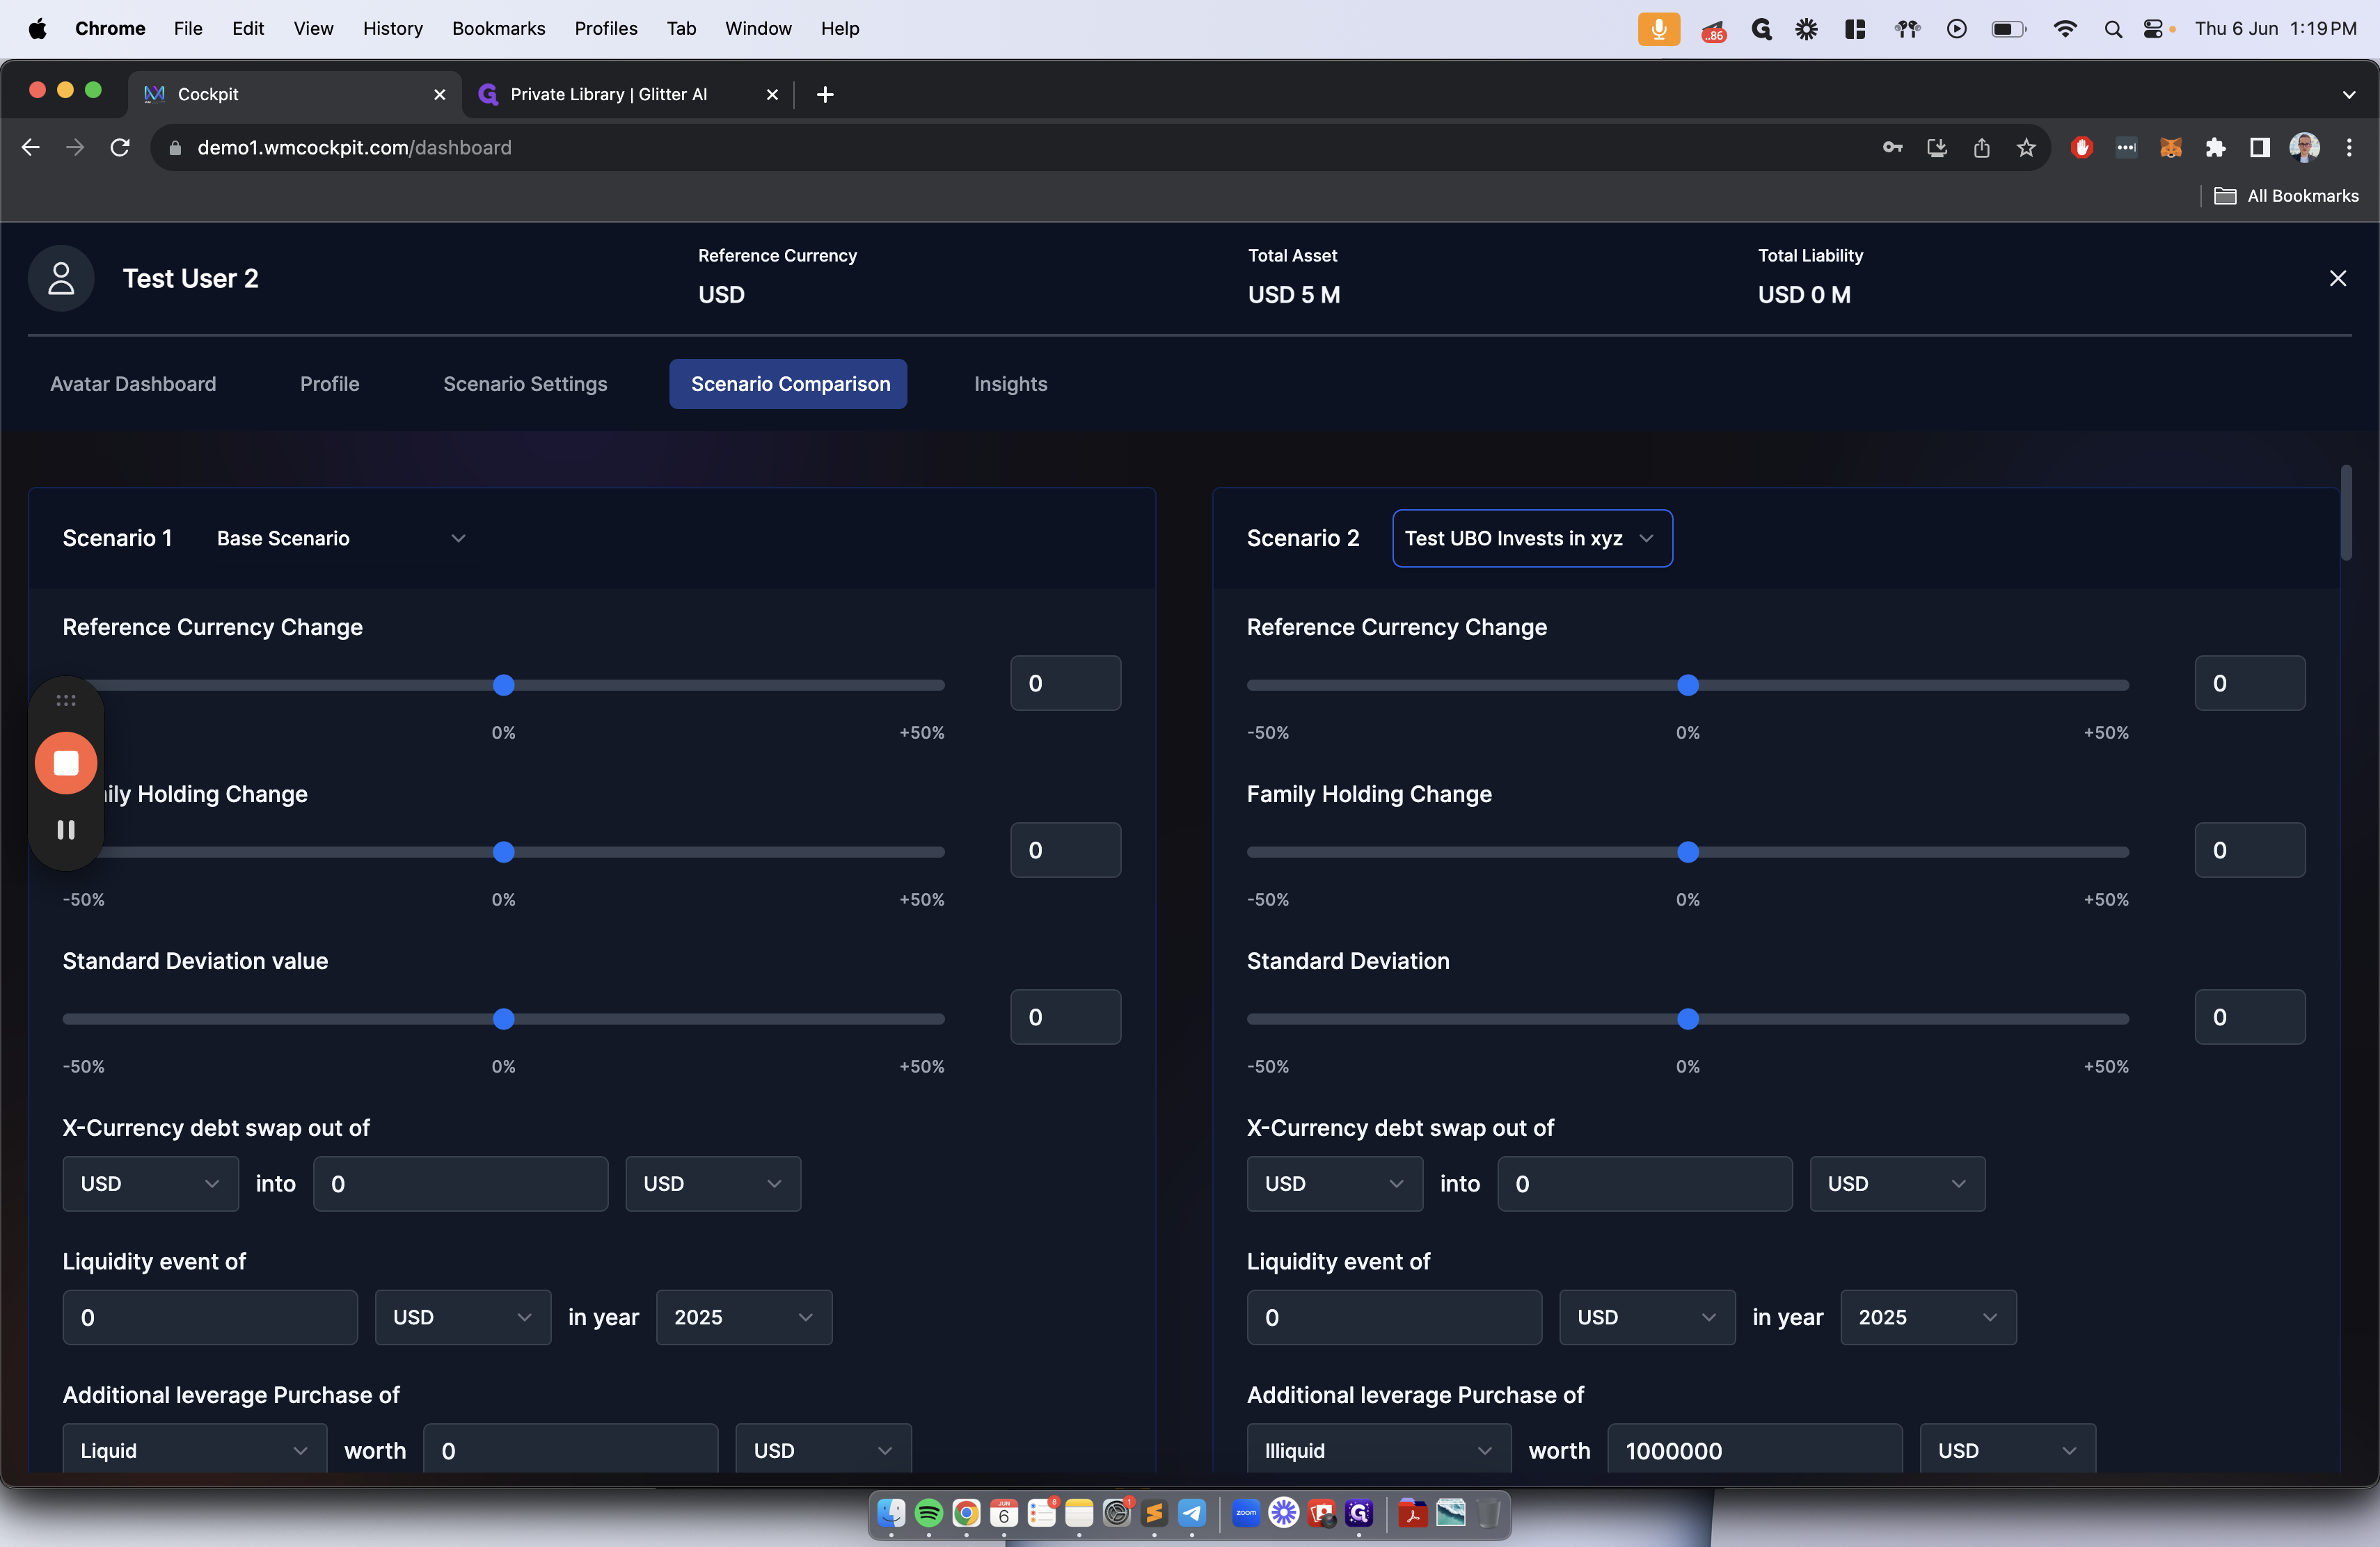Click Scenario 2 leverage worth 1000000 field
The image size is (2380, 1547).
click(x=1755, y=1449)
